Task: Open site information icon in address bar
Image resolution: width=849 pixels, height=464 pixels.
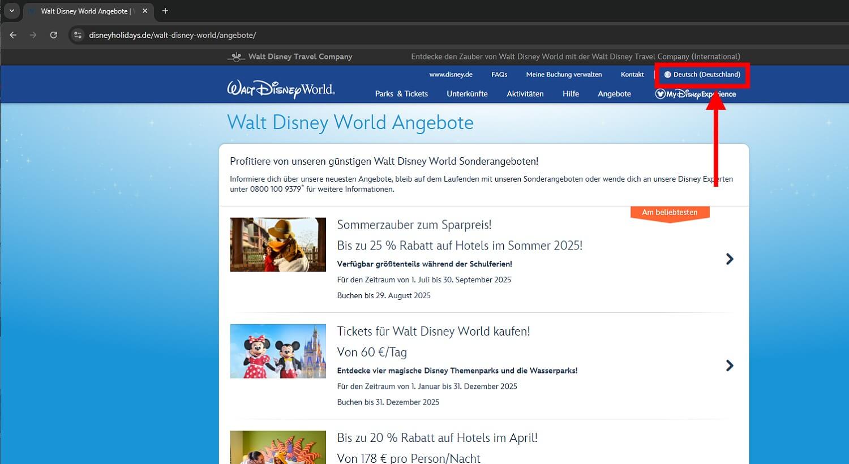Action: [x=78, y=35]
